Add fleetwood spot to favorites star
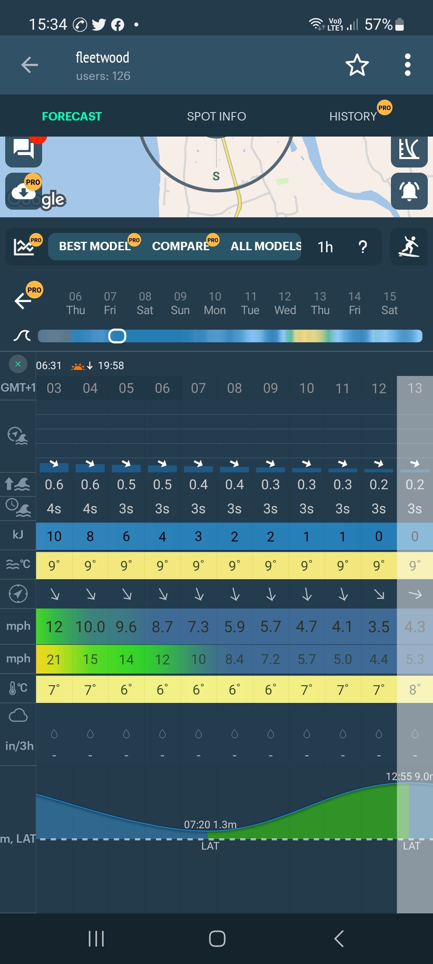433x964 pixels. click(357, 65)
